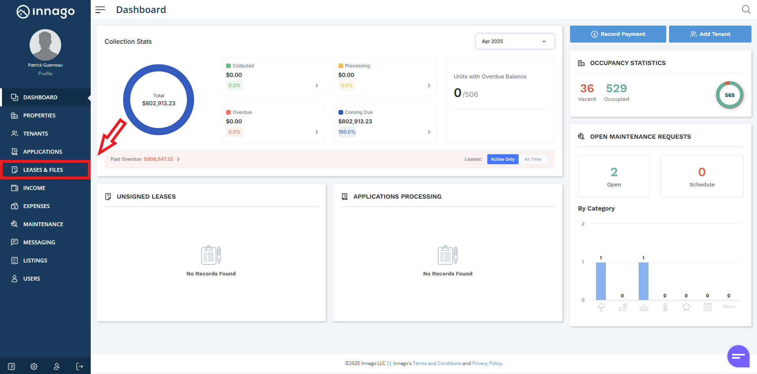Viewport: 757px width, 374px height.
Task: Toggle leases filter to Active Only
Action: (x=503, y=159)
